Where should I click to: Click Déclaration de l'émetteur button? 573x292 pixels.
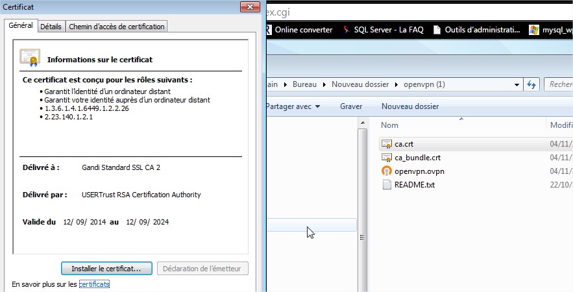[x=202, y=269]
